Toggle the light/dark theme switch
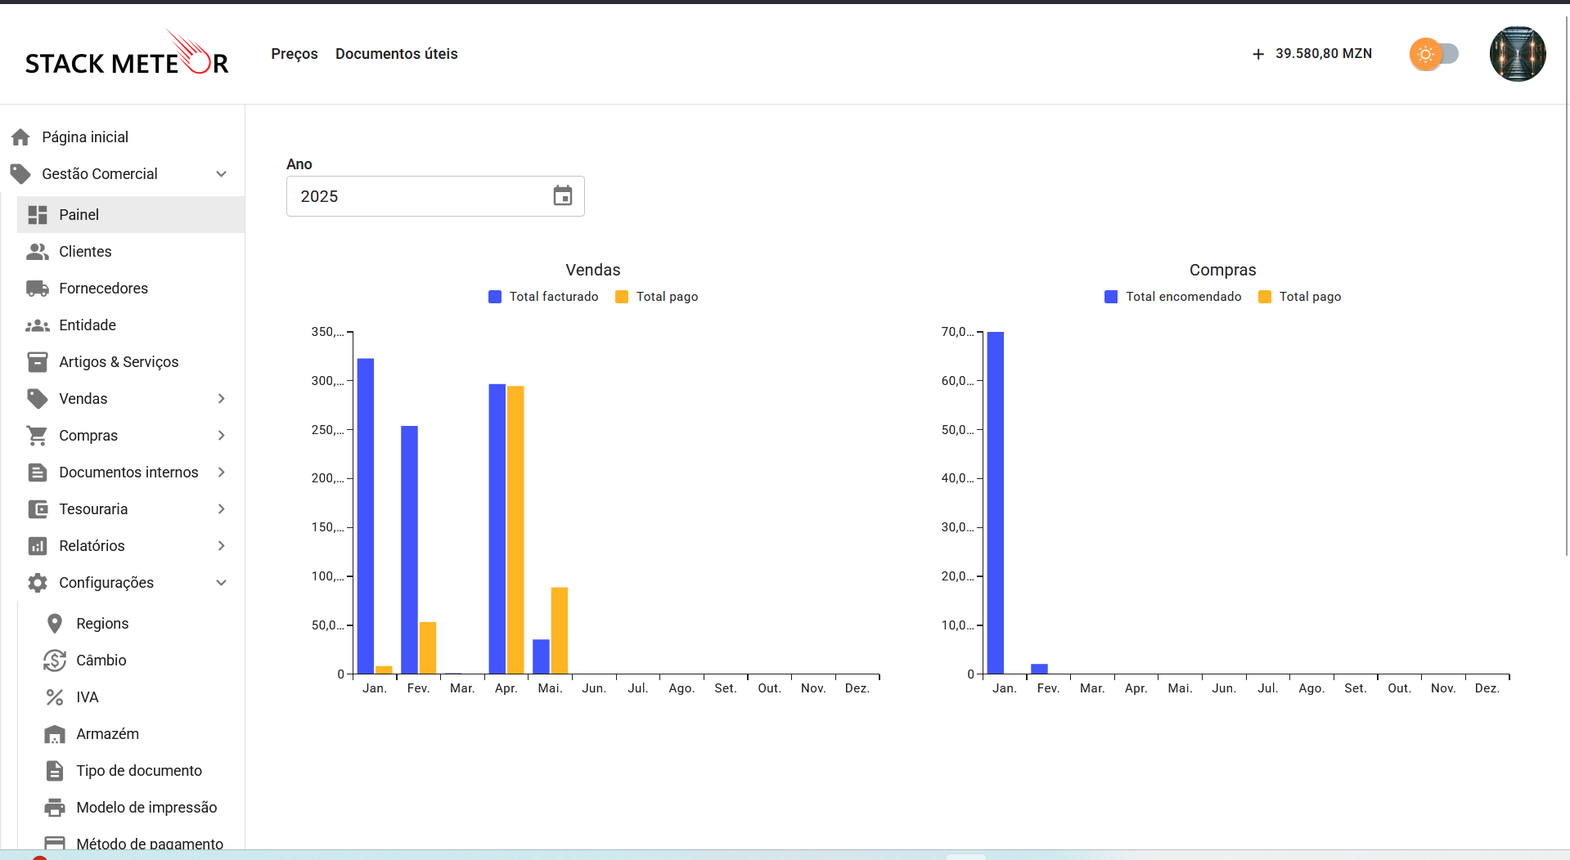 pyautogui.click(x=1434, y=54)
